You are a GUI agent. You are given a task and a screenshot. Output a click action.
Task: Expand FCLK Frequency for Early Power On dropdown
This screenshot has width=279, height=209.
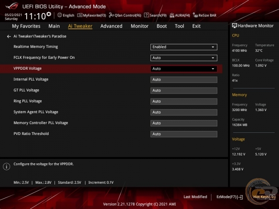point(184,58)
